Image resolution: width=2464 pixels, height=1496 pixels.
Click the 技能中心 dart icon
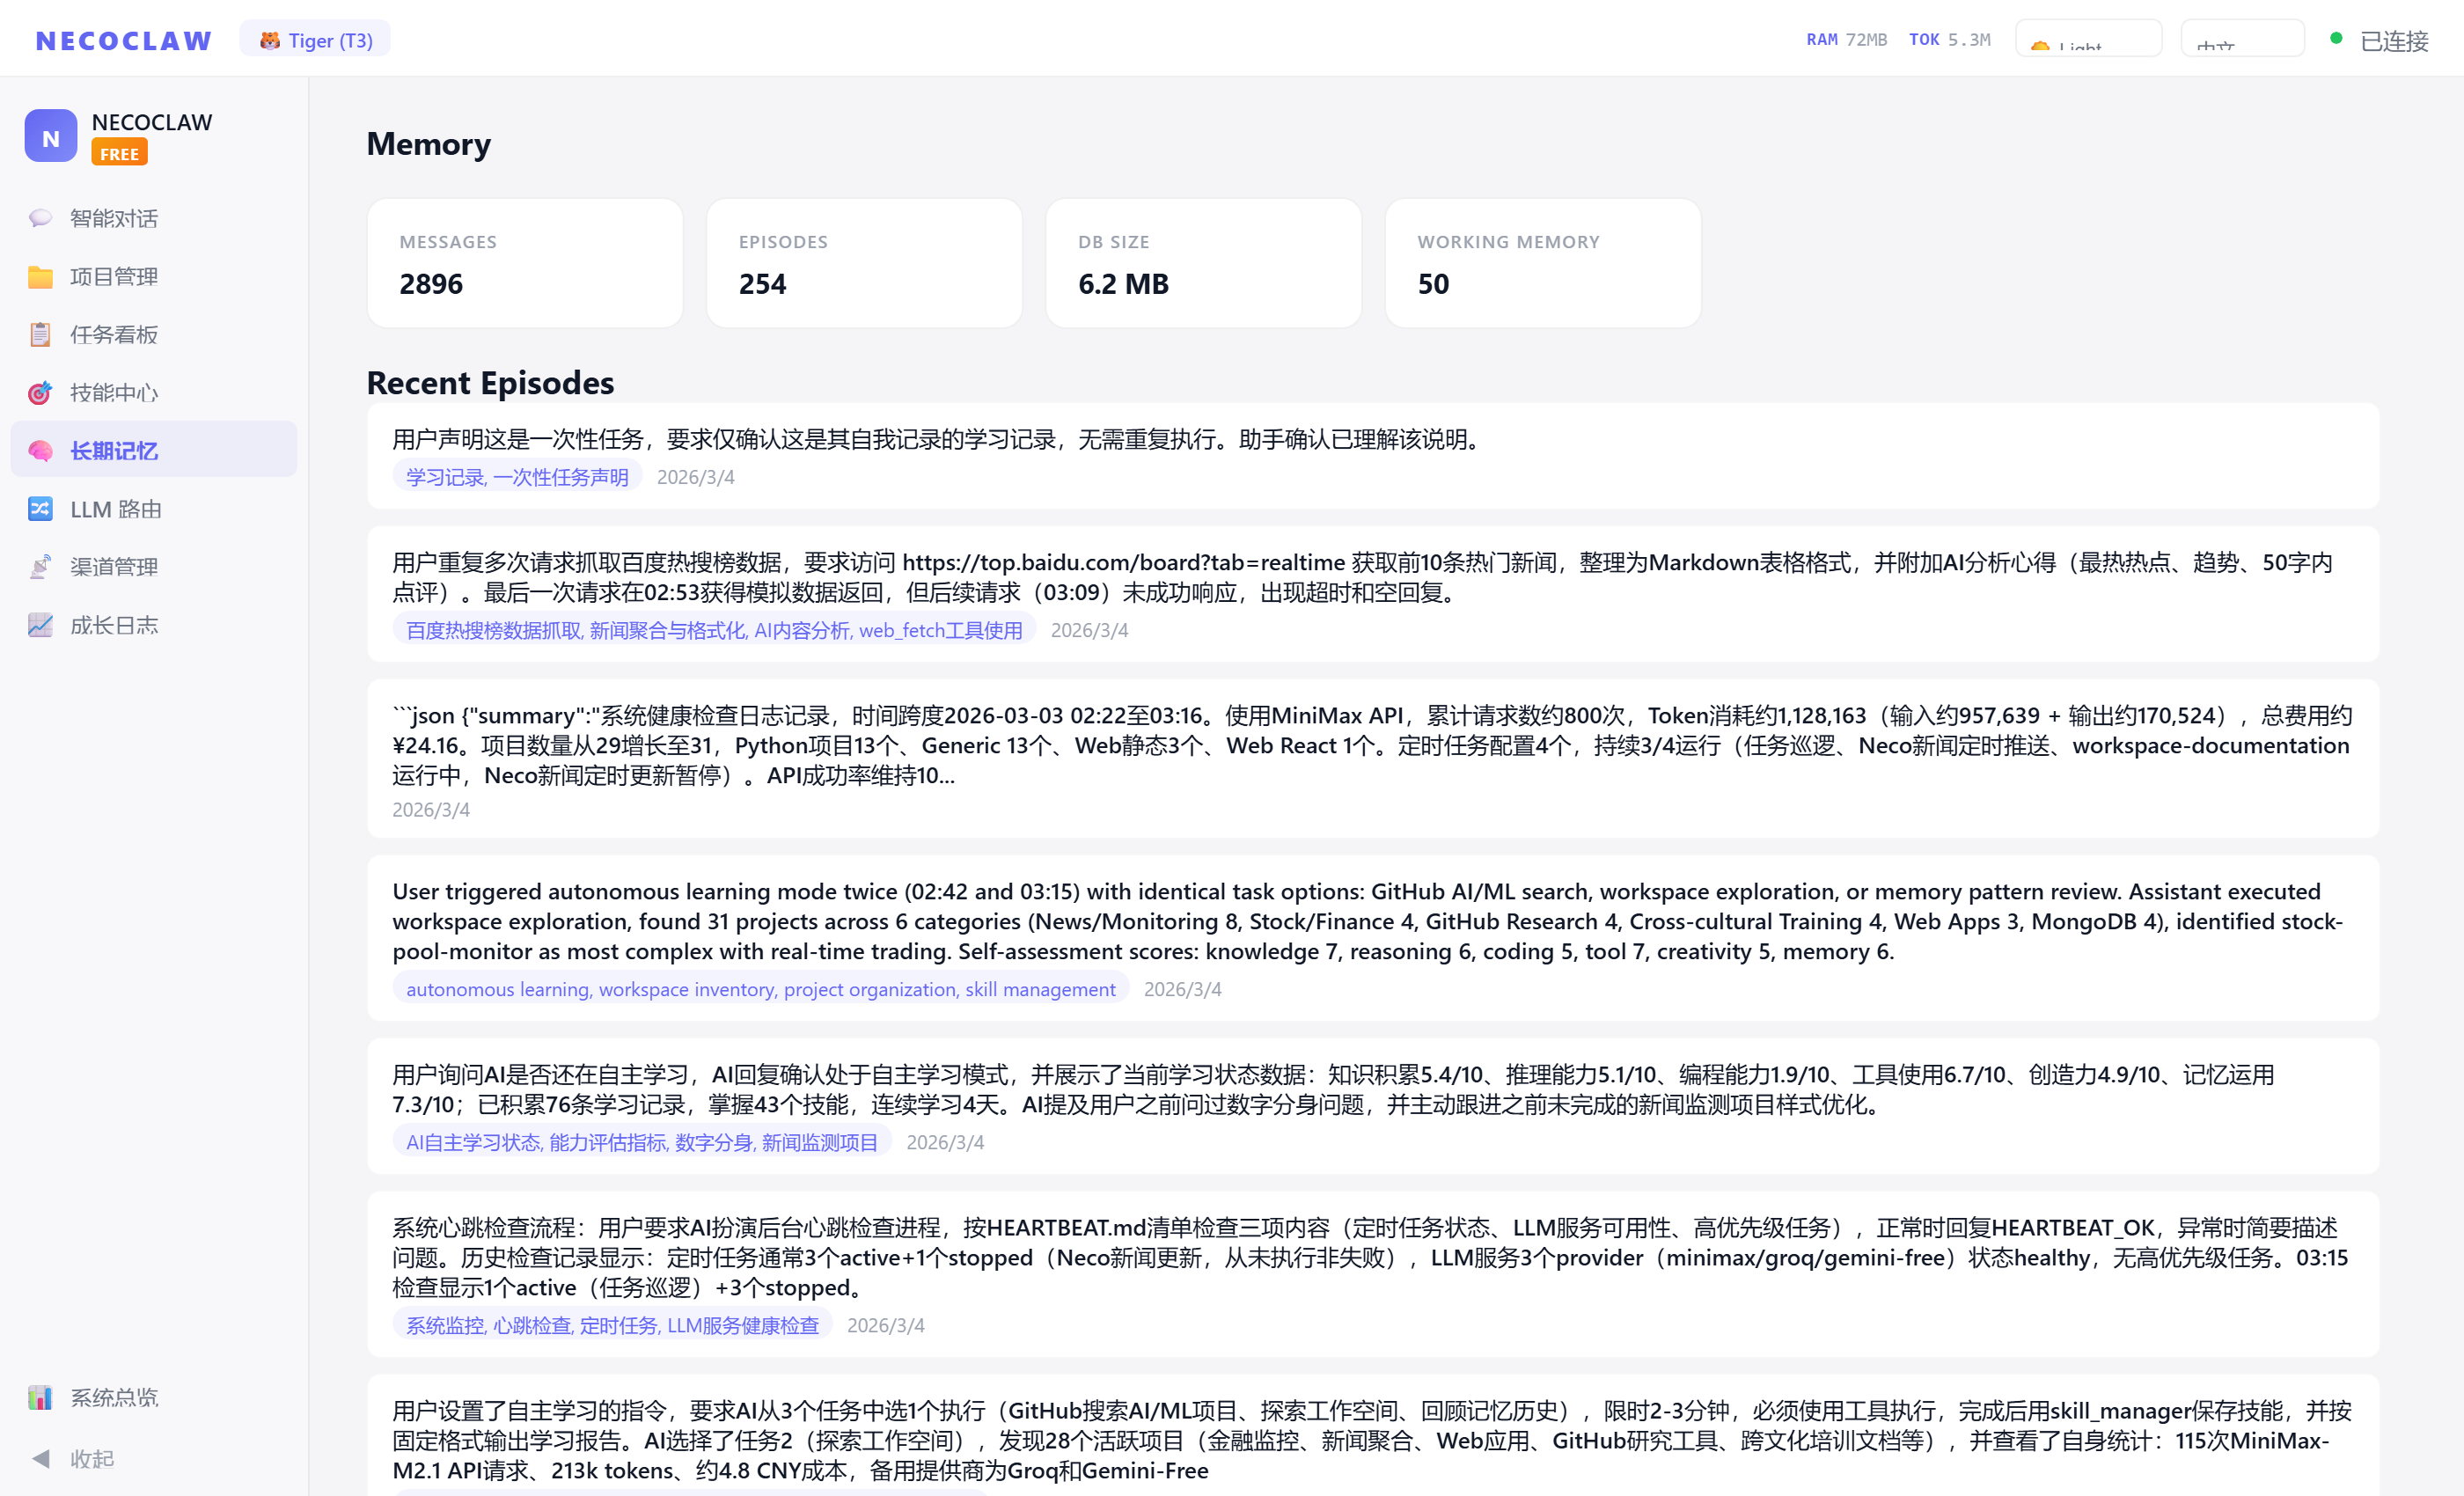tap(40, 392)
